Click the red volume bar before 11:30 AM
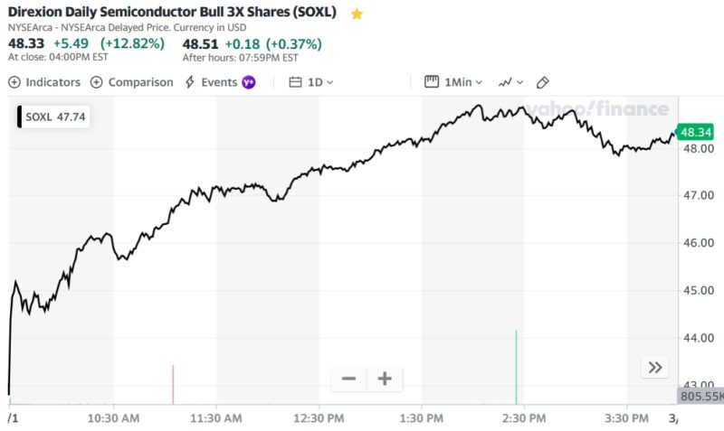The image size is (724, 431). click(173, 385)
